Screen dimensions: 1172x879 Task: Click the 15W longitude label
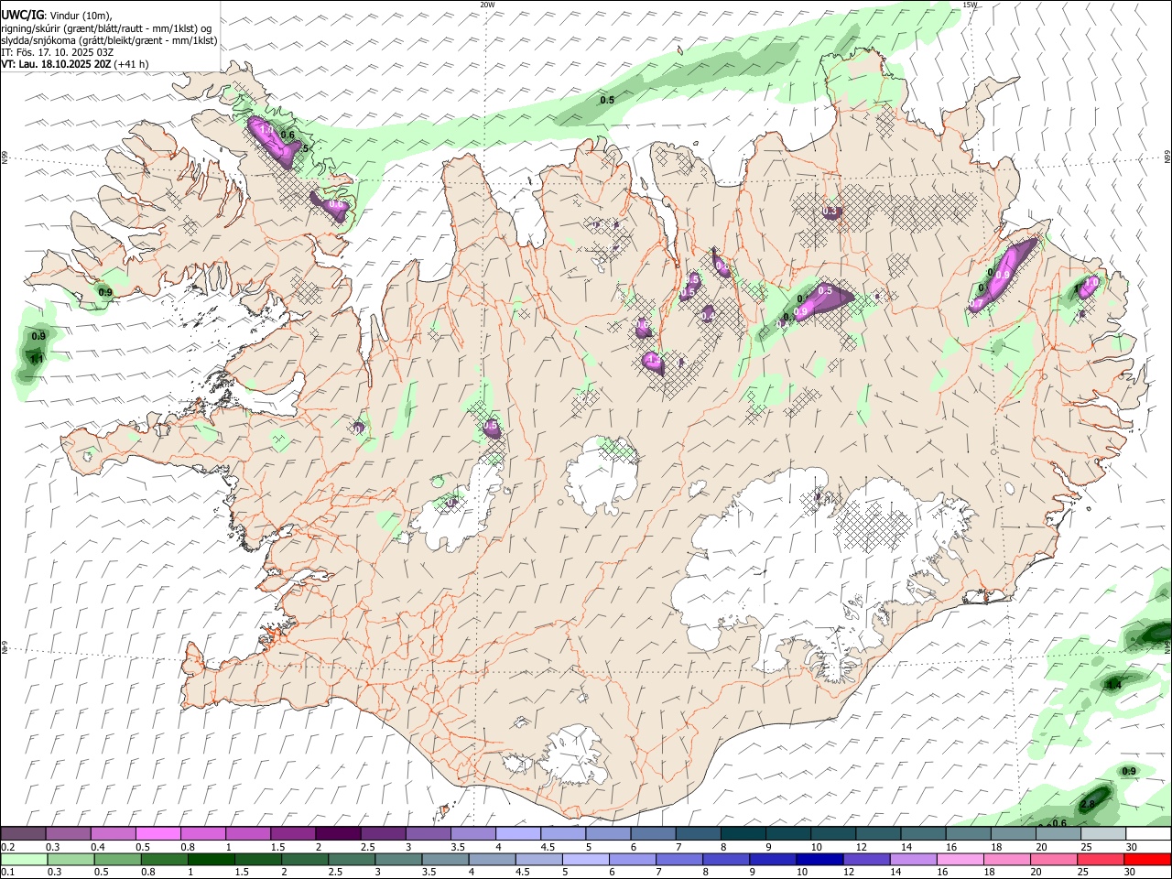[970, 5]
